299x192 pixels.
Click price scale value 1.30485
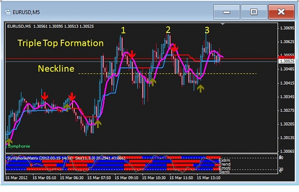pos(287,69)
